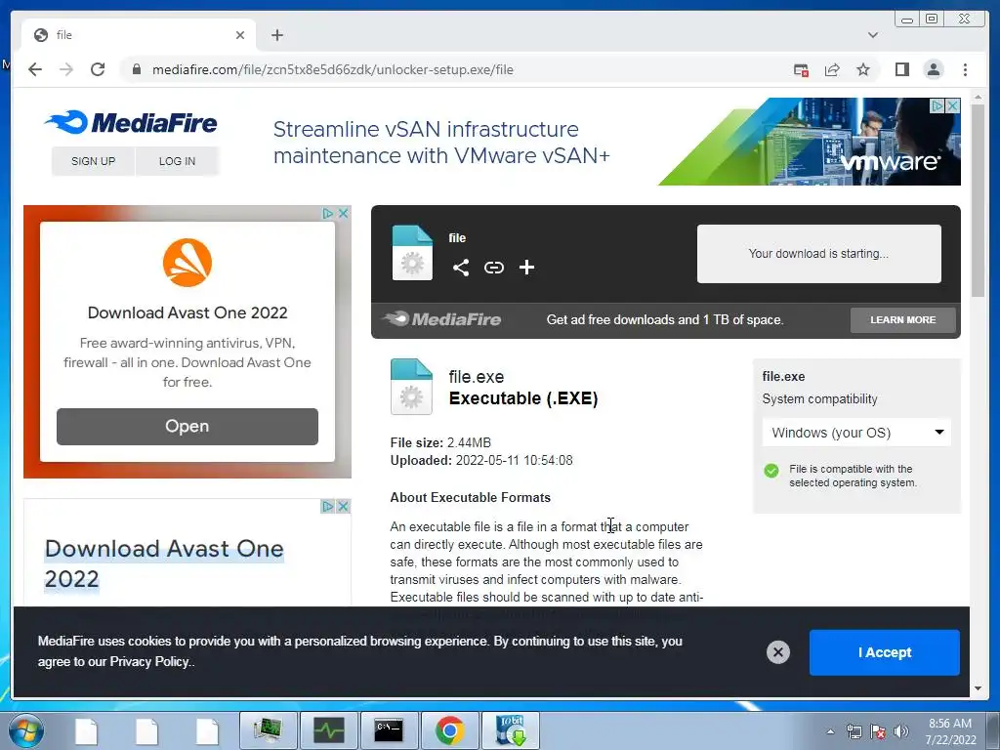1000x750 pixels.
Task: Open AdChoices icon on upper Avast ad
Action: (328, 213)
